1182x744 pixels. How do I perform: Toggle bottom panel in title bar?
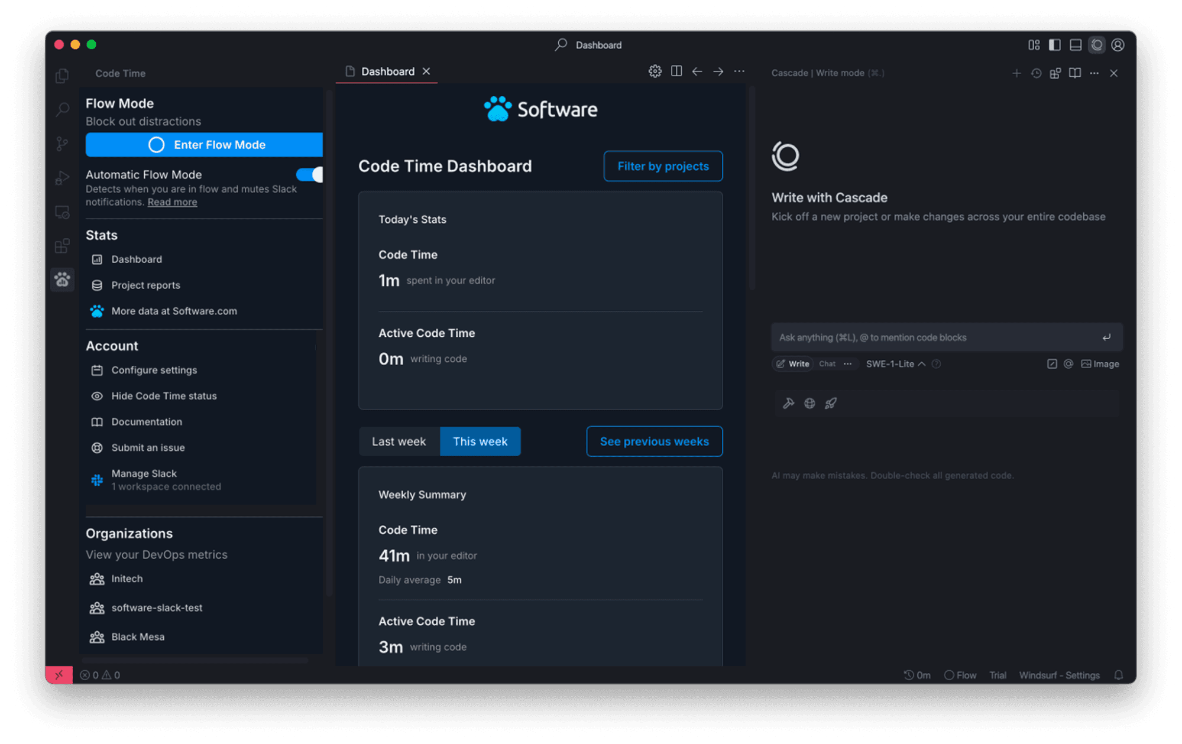click(x=1076, y=45)
